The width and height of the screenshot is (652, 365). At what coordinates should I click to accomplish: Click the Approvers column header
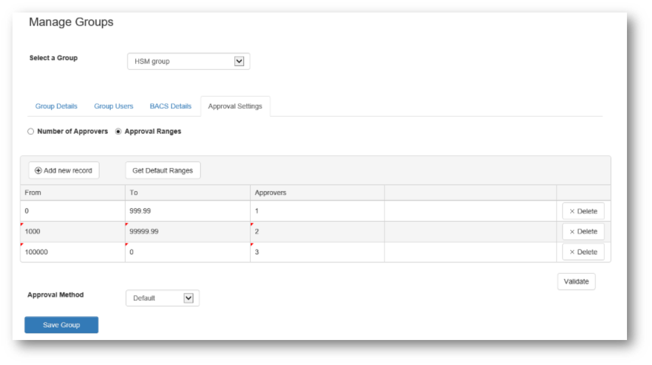point(317,193)
